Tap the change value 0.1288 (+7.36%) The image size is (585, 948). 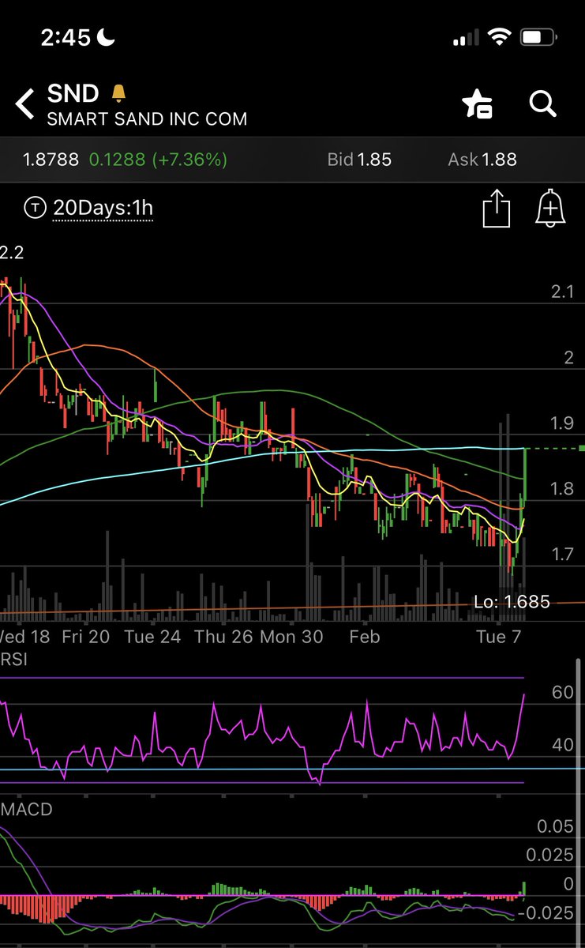coord(158,160)
